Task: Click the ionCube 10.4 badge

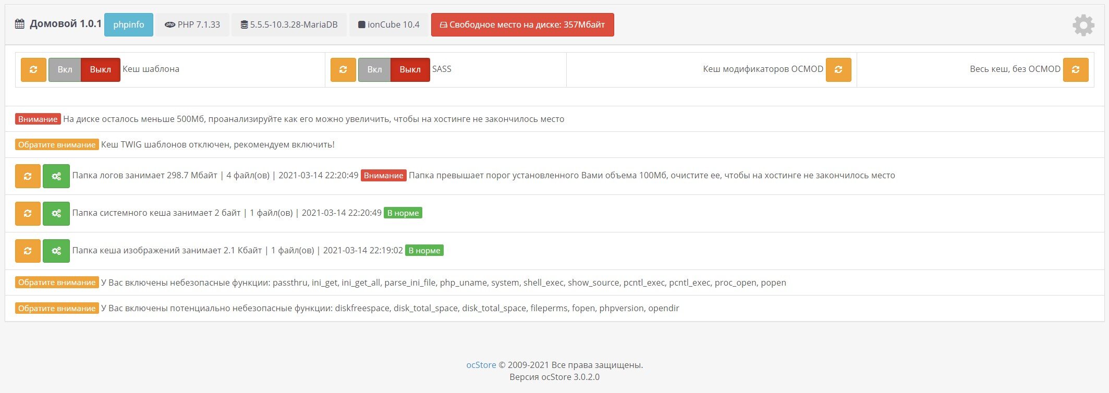Action: 389,25
